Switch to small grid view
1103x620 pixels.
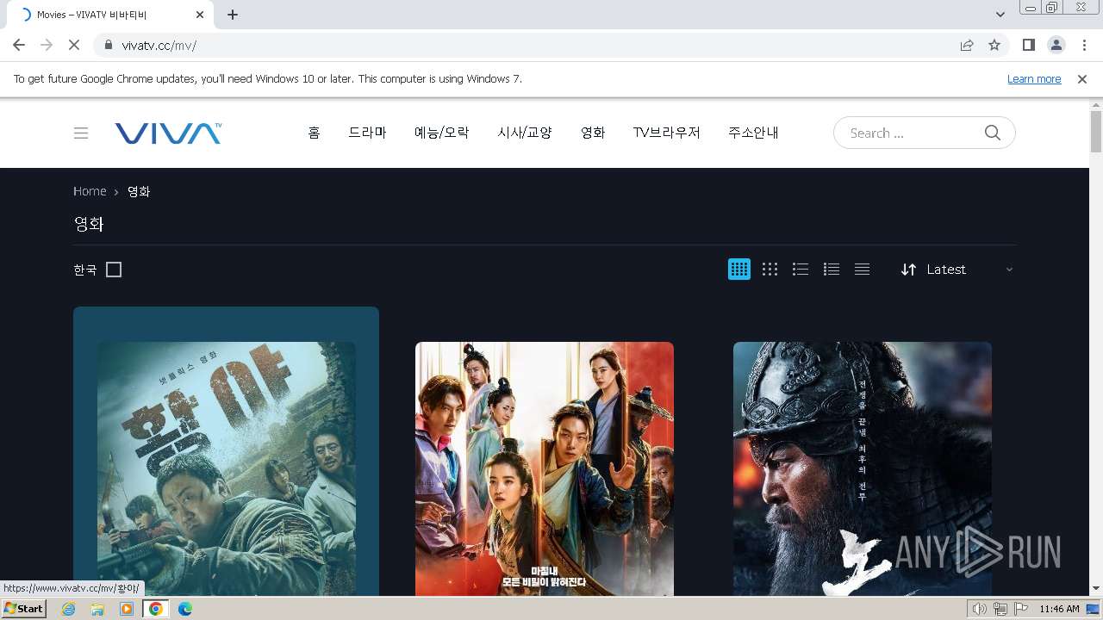(770, 270)
